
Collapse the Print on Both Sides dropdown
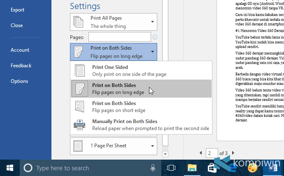114,52
